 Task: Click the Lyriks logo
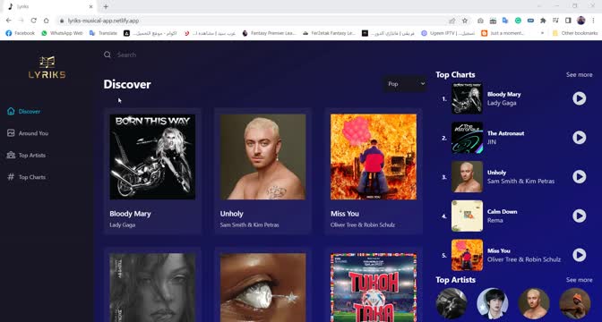point(47,67)
